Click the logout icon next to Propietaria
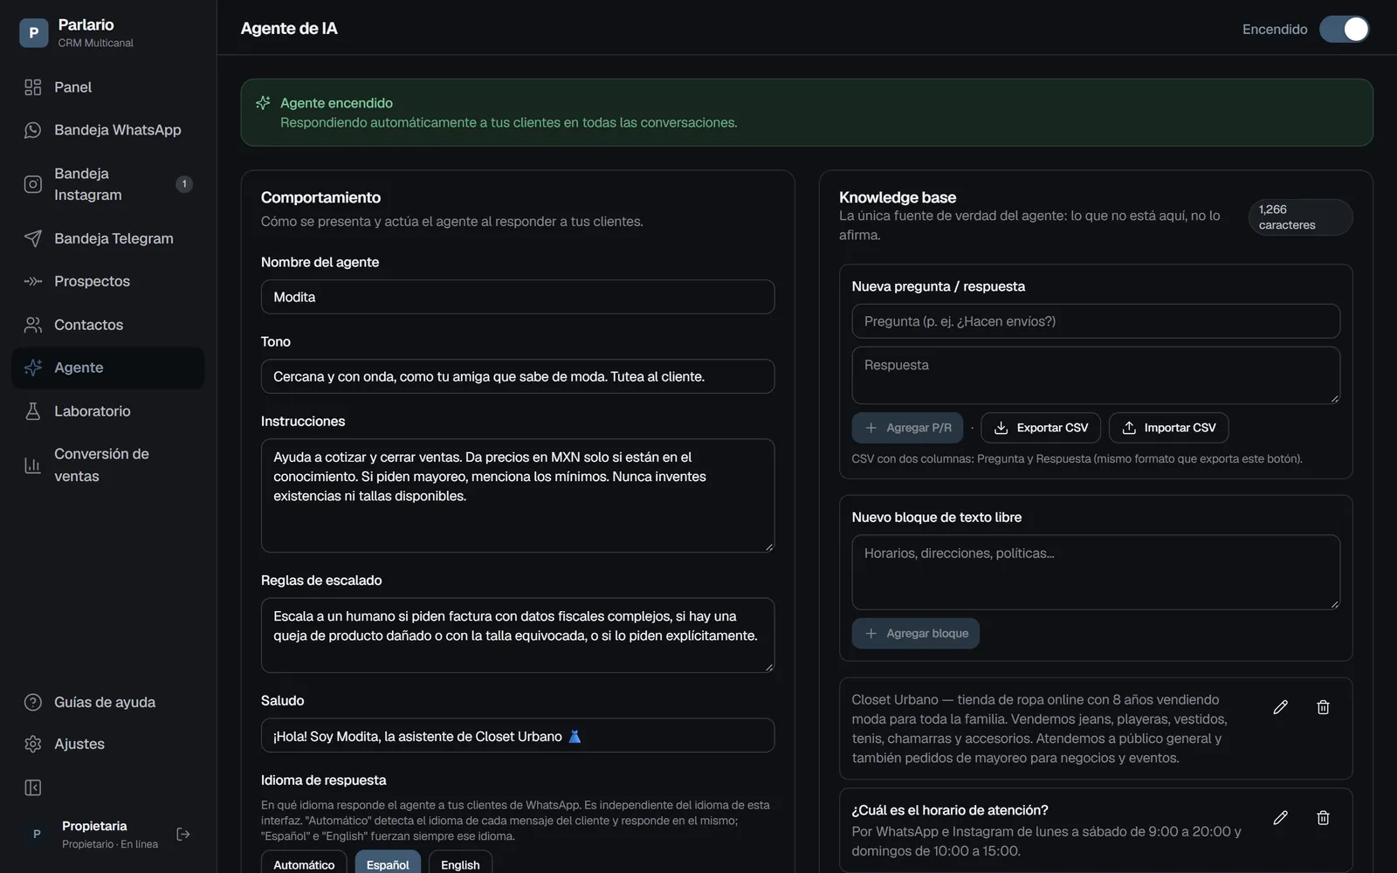 click(183, 835)
